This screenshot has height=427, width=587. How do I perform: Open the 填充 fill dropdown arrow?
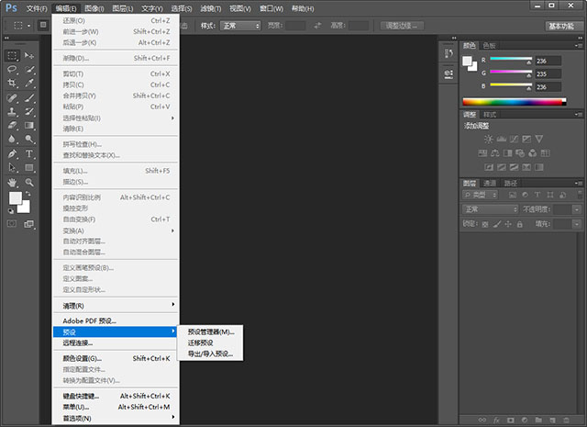pos(577,224)
